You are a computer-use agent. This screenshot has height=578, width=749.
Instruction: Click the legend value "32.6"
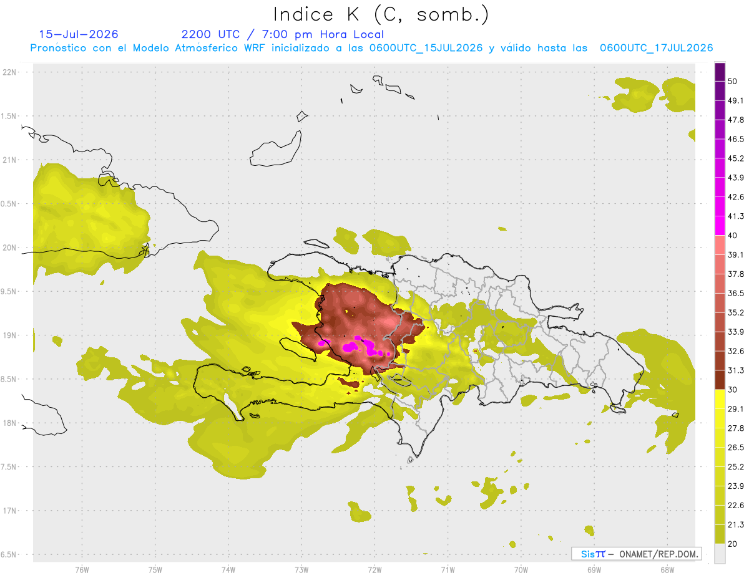coord(735,351)
